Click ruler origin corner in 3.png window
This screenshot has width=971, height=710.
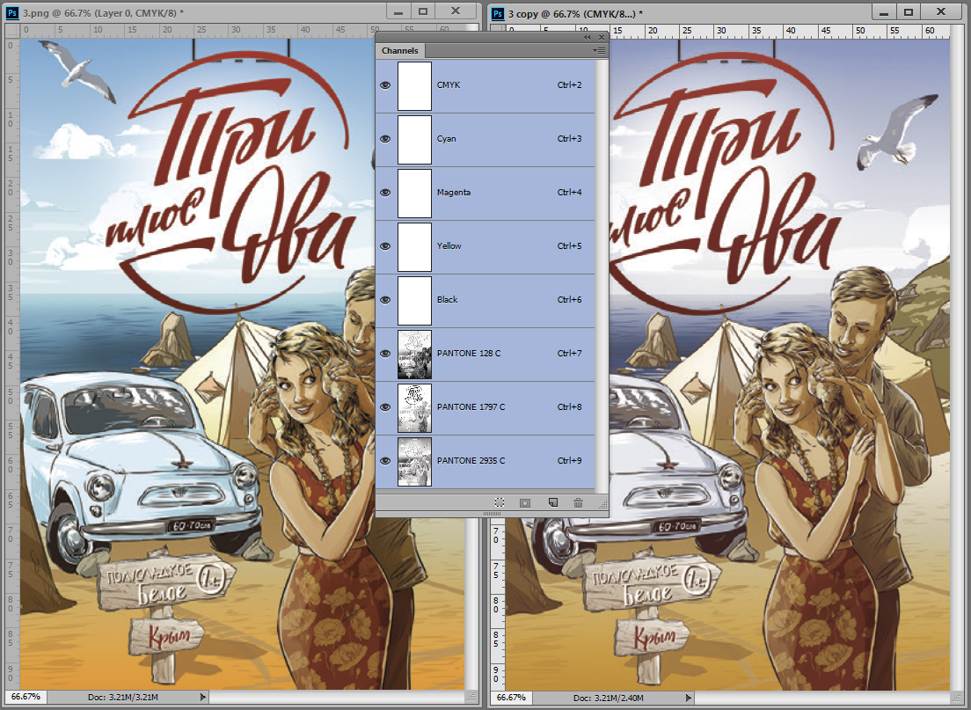pos(12,31)
